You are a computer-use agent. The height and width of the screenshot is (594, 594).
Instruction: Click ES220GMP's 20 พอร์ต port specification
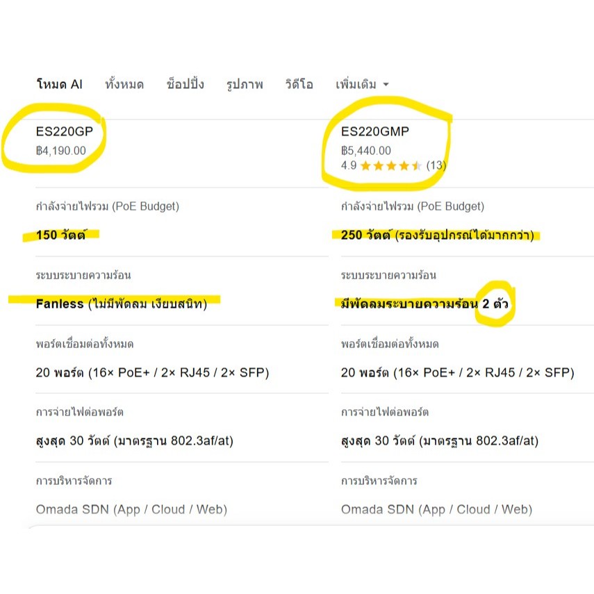457,373
